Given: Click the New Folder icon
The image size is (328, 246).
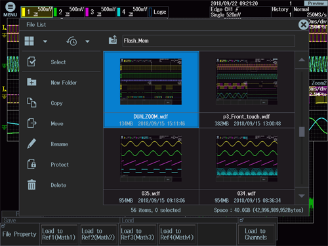Looking at the screenshot, I should point(31,82).
